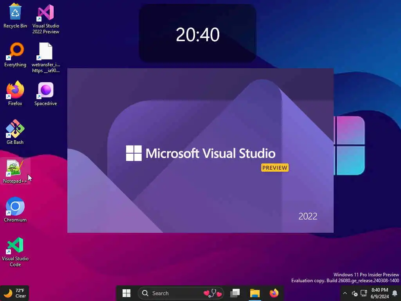Click the network tray icon
The width and height of the screenshot is (401, 301).
coord(364,293)
